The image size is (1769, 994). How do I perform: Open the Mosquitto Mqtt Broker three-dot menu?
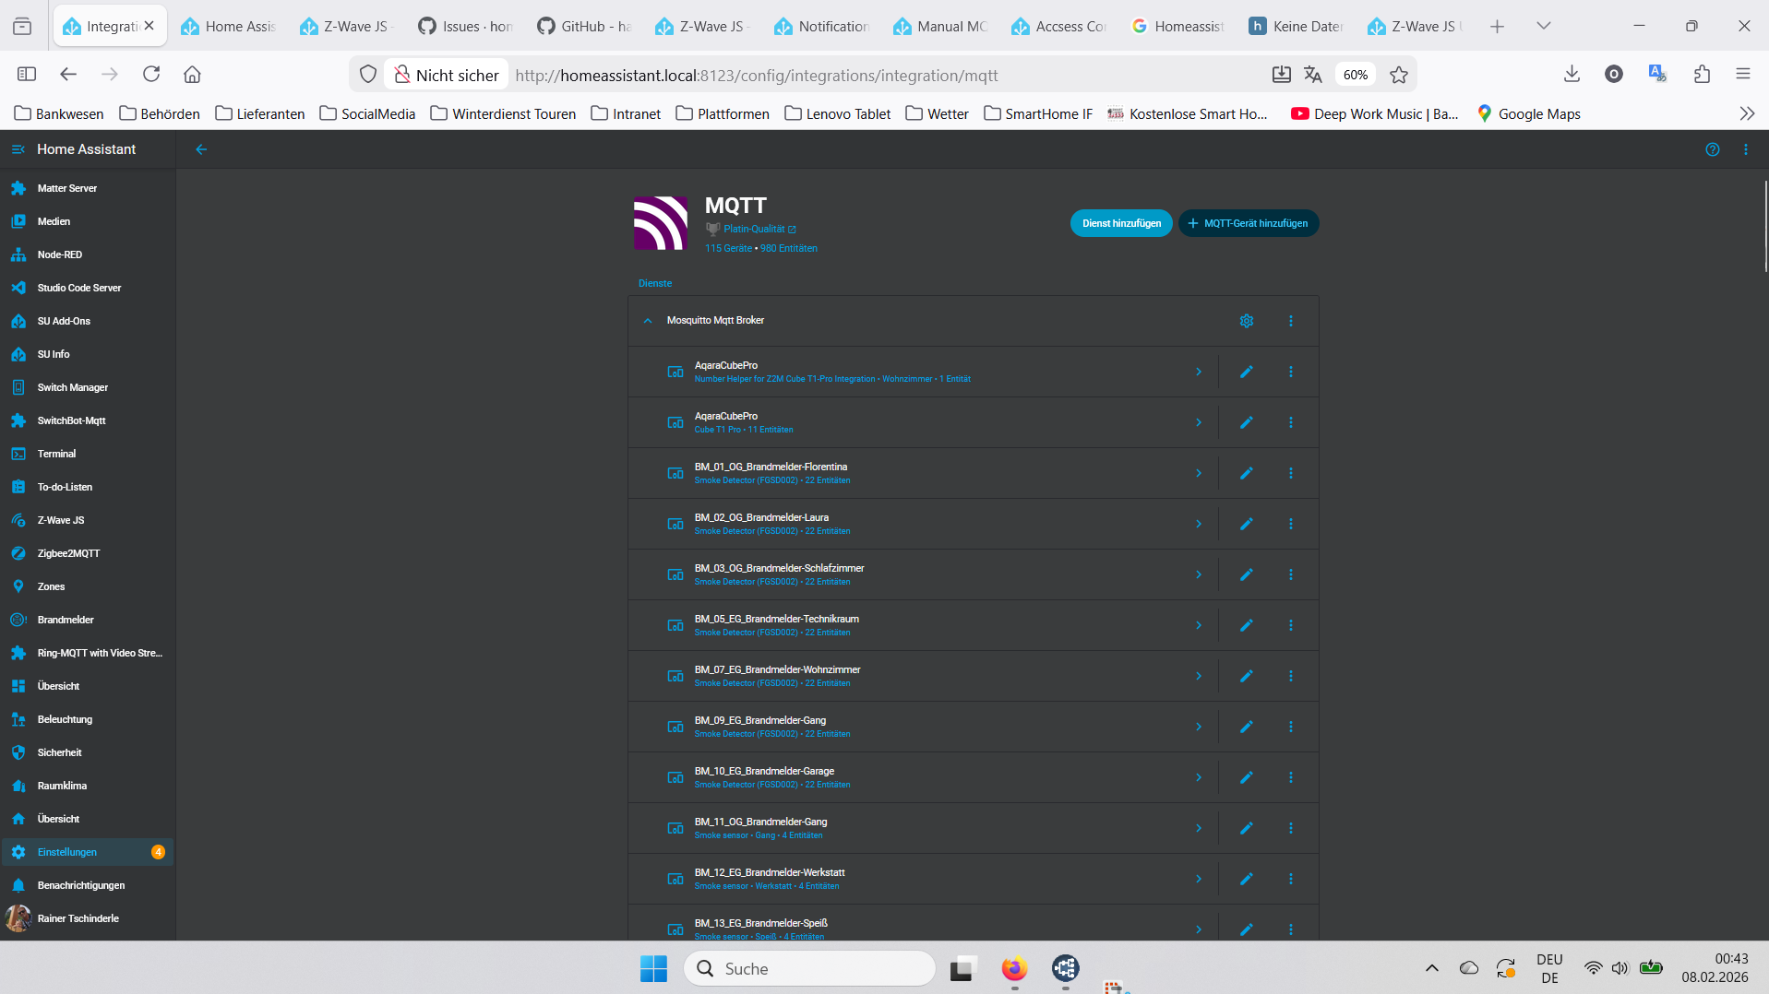click(1291, 321)
